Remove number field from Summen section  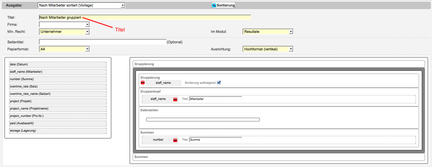pyautogui.click(x=175, y=140)
